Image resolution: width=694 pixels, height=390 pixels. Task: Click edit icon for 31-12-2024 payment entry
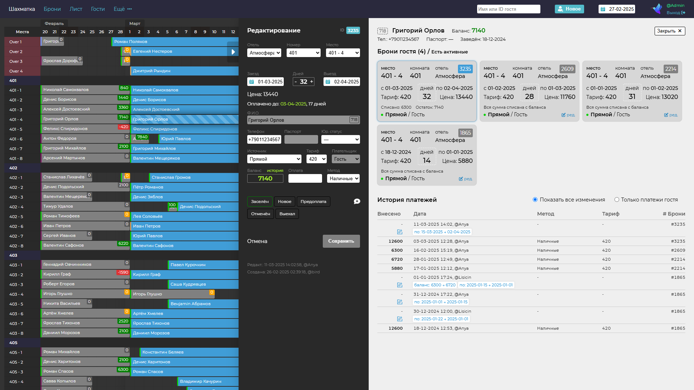coord(399,302)
